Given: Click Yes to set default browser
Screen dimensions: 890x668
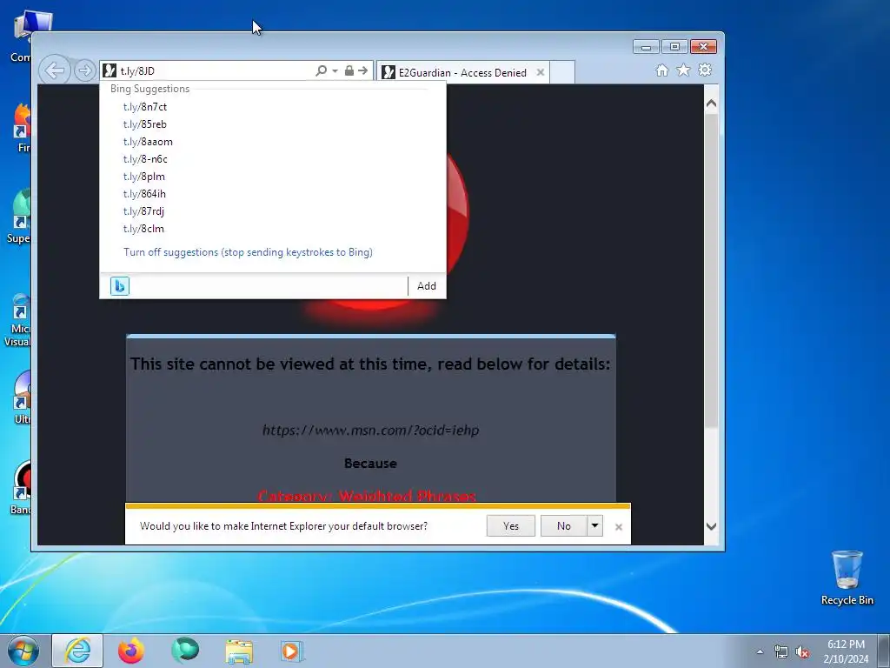Looking at the screenshot, I should tap(511, 526).
